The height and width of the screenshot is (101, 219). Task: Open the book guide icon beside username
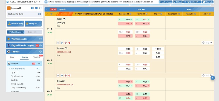[32, 8]
